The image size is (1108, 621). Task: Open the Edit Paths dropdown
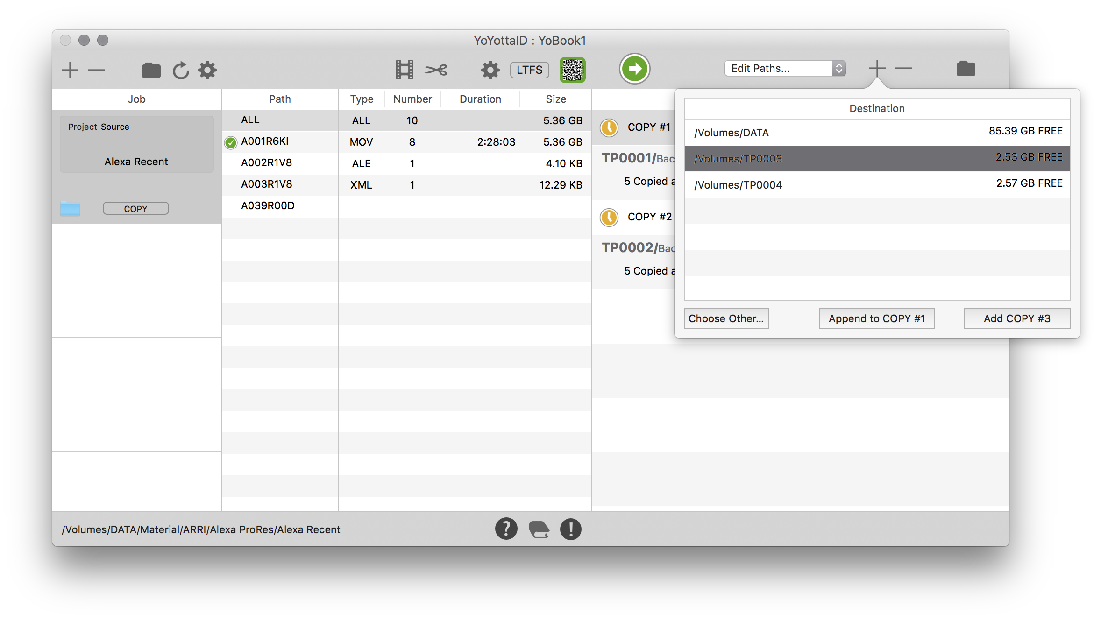(x=785, y=68)
